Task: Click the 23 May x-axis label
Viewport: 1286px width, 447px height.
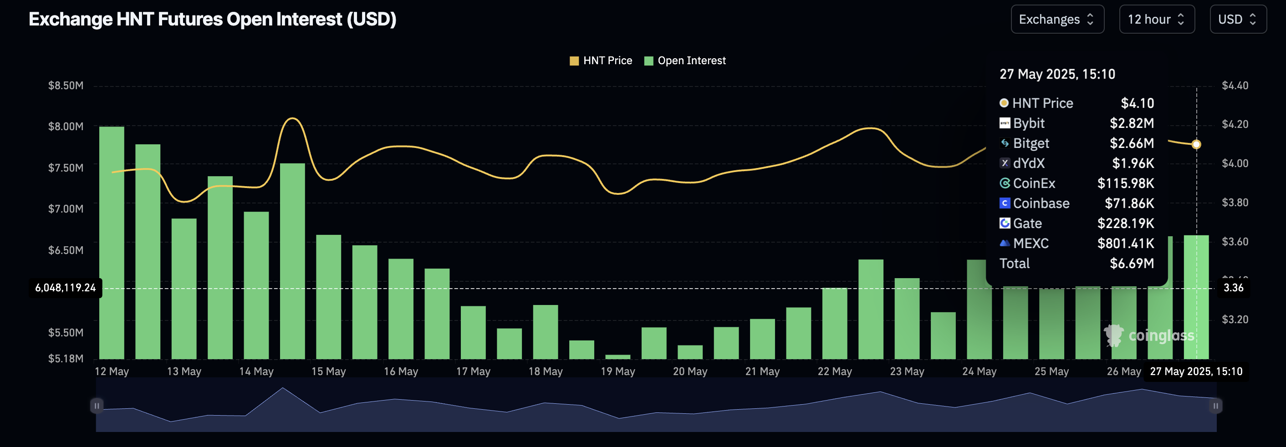Action: (907, 371)
